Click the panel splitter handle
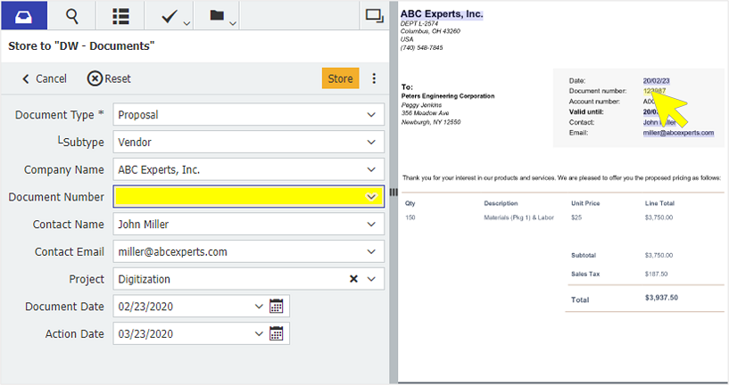The image size is (729, 385). [x=393, y=192]
